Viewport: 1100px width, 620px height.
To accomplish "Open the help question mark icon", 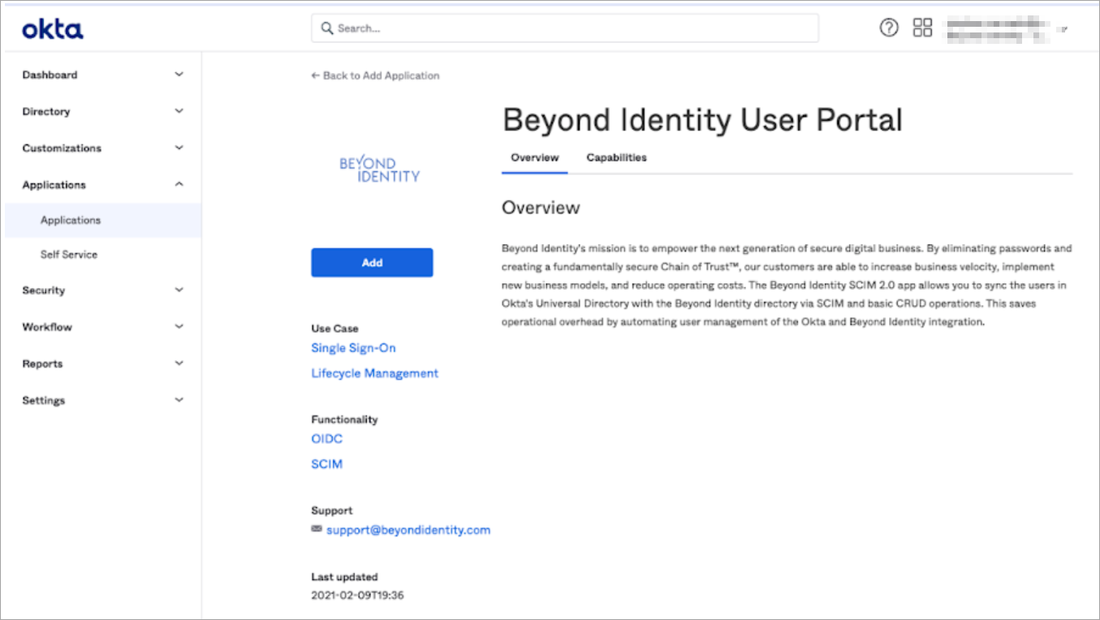I will 888,27.
